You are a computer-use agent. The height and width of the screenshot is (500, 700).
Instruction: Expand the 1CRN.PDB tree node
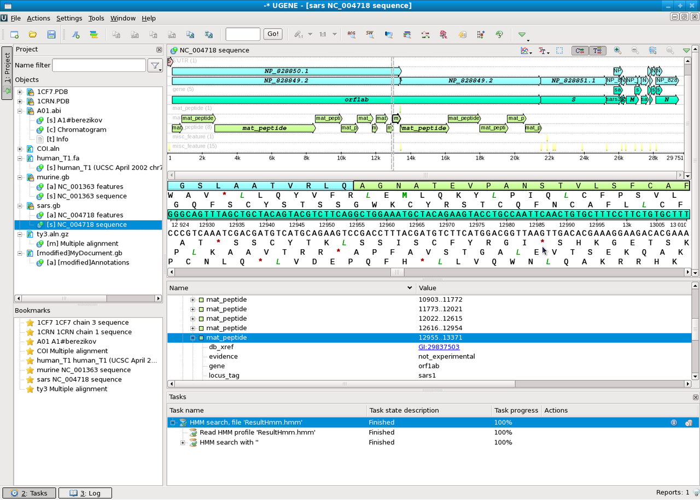20,101
